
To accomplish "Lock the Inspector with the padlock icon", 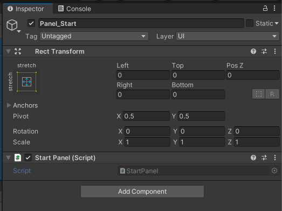I will [x=265, y=8].
